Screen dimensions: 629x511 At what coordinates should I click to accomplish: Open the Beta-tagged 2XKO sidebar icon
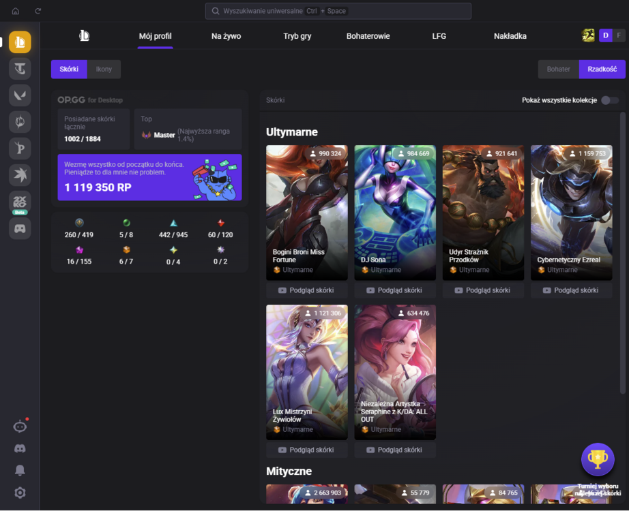[20, 202]
